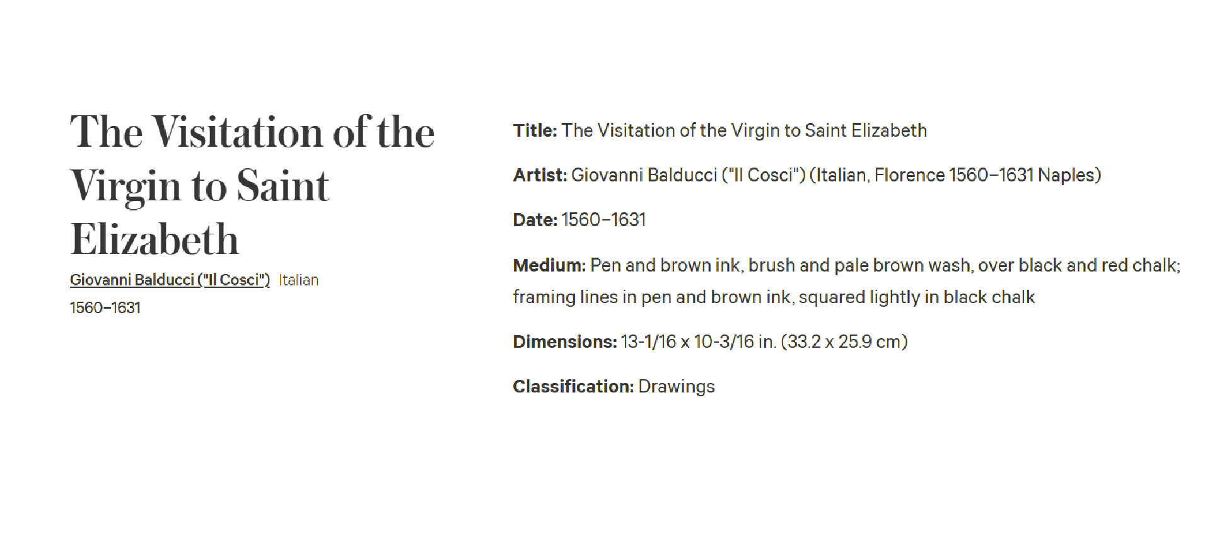Click the title value The Visitation of the Virgin to Saint Elizabeth
Viewport: 1205px width, 538px height.
[744, 130]
